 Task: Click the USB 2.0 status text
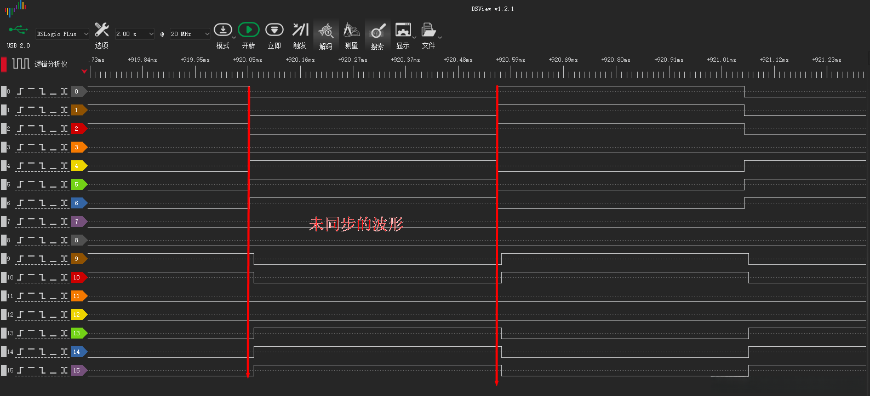click(x=18, y=45)
